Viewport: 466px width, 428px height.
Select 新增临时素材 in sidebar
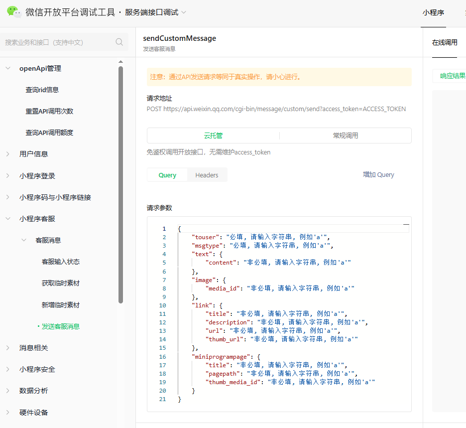[61, 305]
